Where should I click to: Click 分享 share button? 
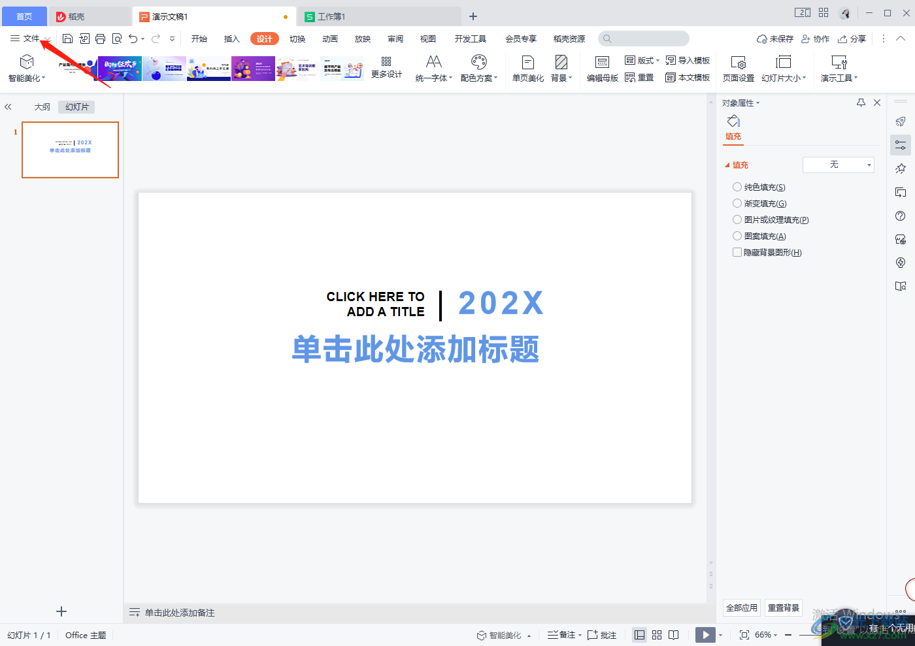852,39
